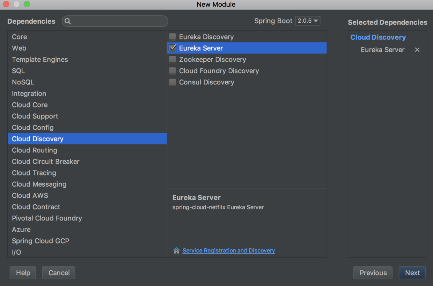Tick the Cloud Foundry Discovery checkbox
Screen dimensions: 433x286
(173, 71)
